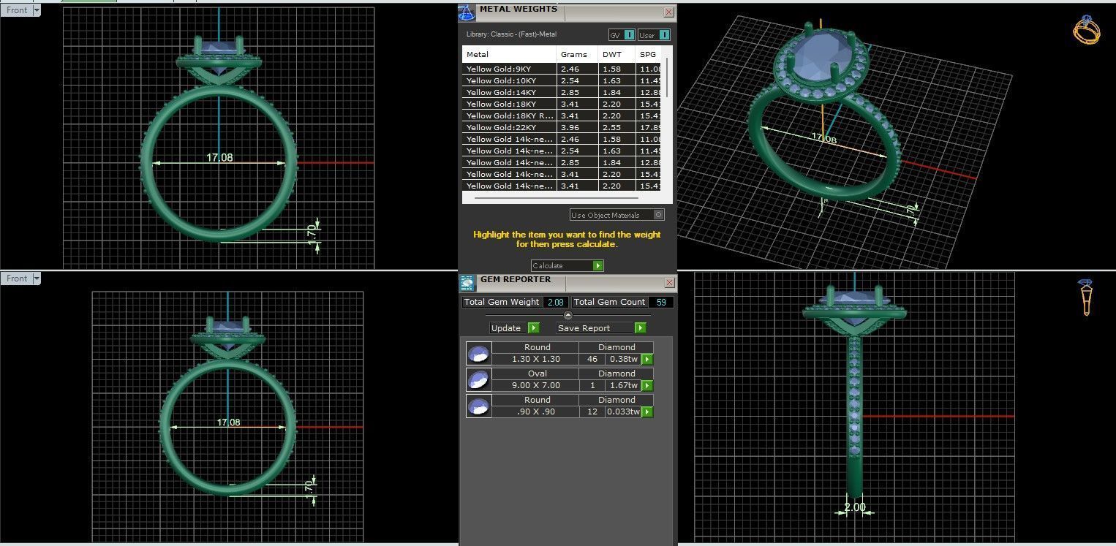1116x546 pixels.
Task: Click the 1.30 X 1.30 size cell
Action: [537, 360]
